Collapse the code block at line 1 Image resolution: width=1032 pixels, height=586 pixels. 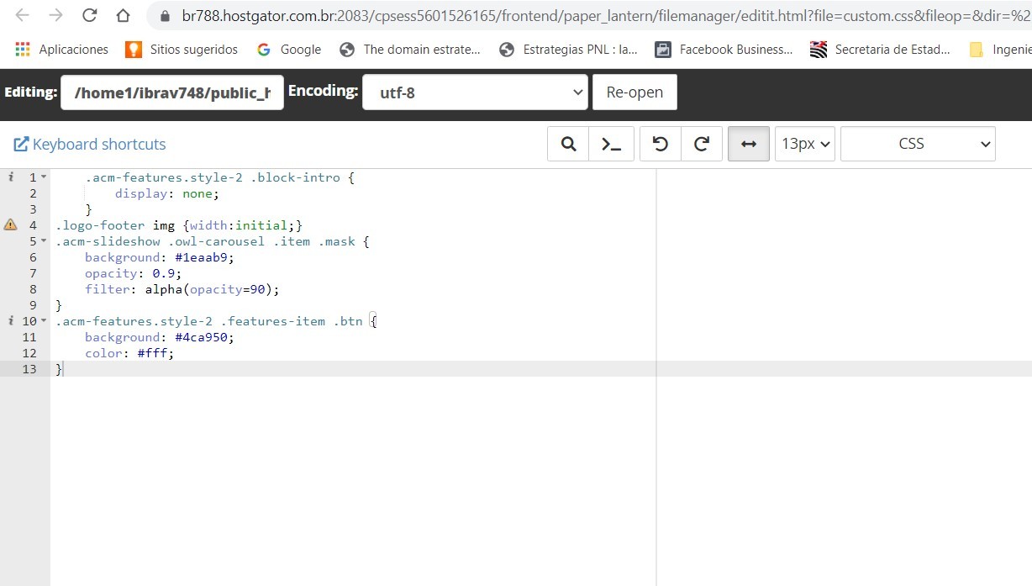click(x=44, y=178)
